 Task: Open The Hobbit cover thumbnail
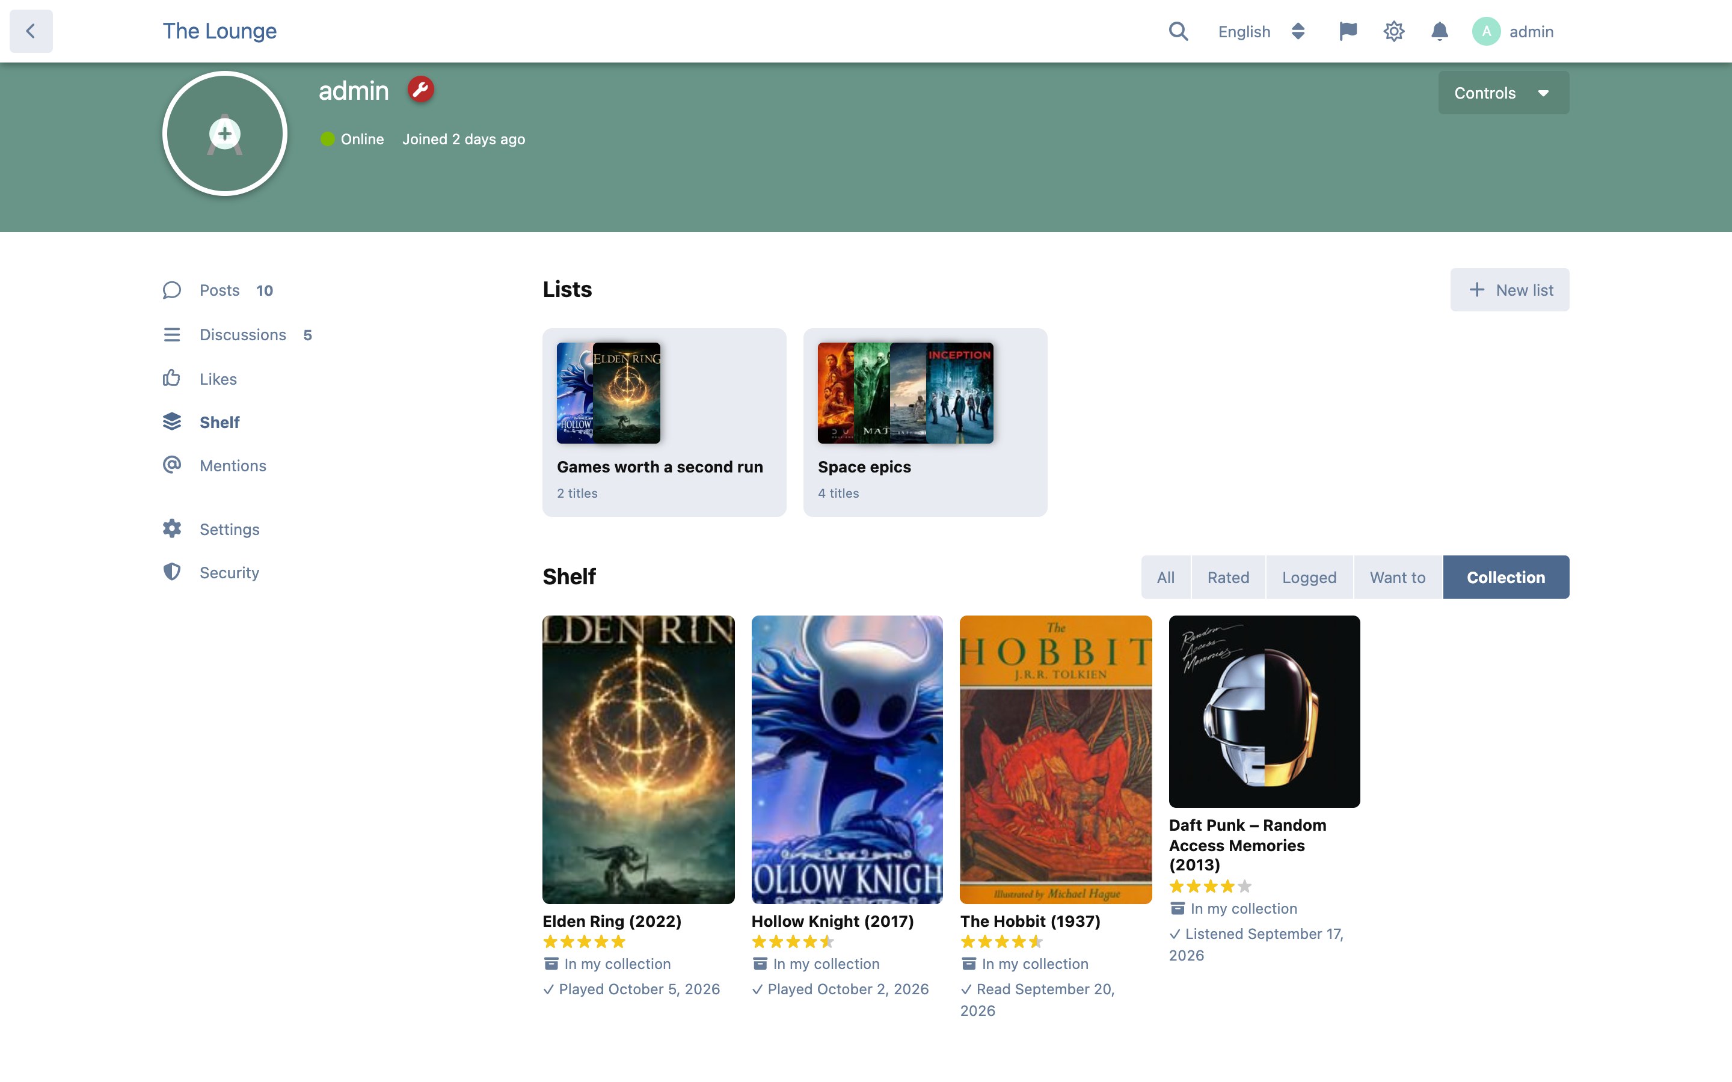(x=1055, y=759)
